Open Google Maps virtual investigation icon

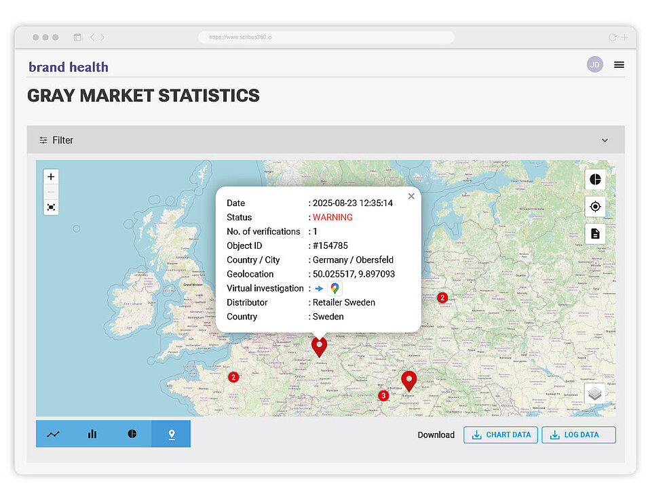335,288
